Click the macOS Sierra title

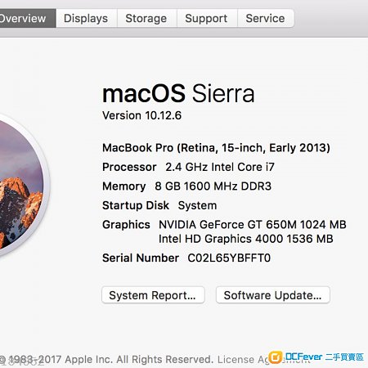coord(178,93)
